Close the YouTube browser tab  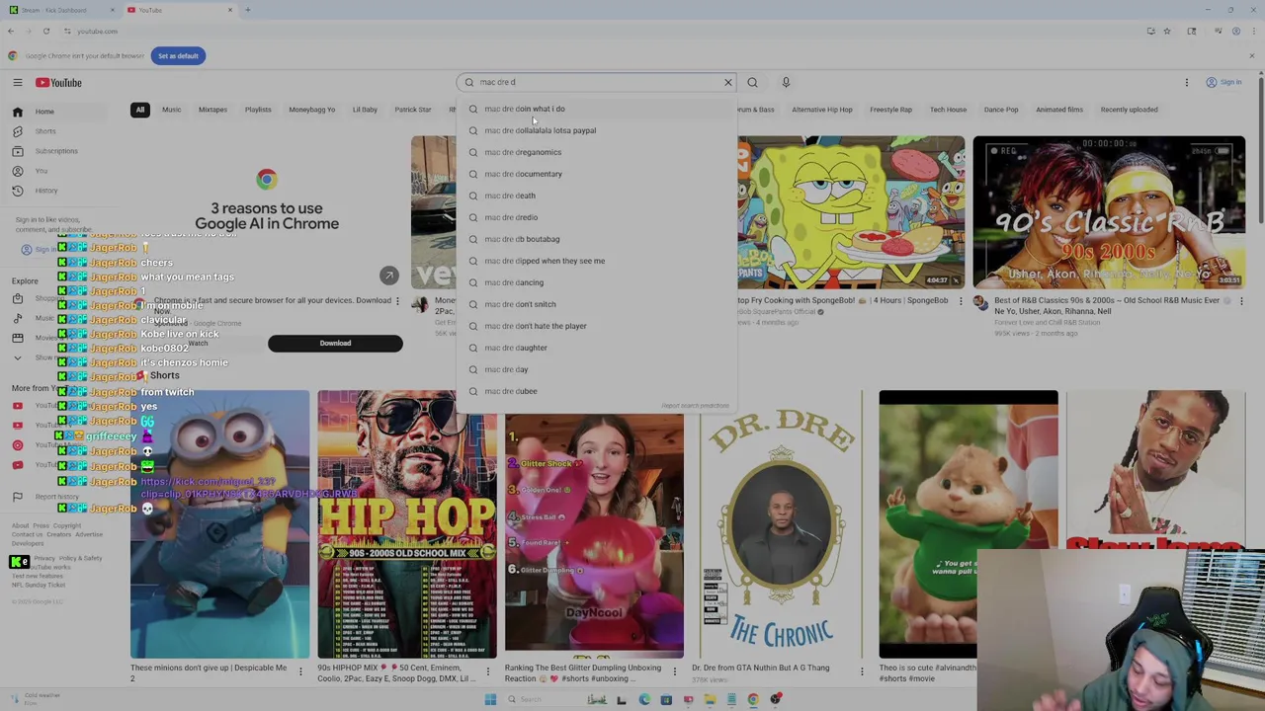pyautogui.click(x=230, y=10)
